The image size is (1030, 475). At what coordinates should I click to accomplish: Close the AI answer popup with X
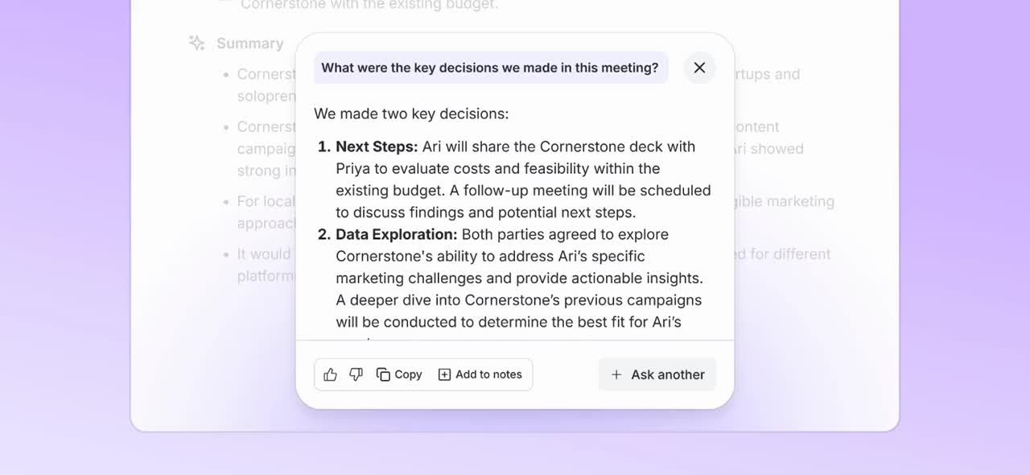click(699, 68)
